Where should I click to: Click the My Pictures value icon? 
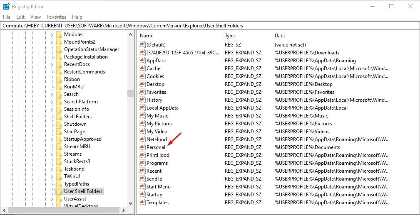142,123
